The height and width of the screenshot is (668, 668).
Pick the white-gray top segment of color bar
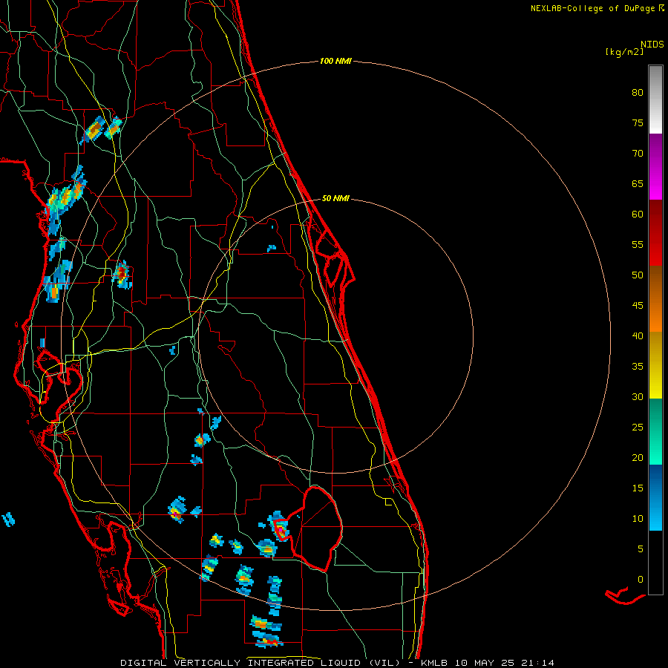coord(655,99)
